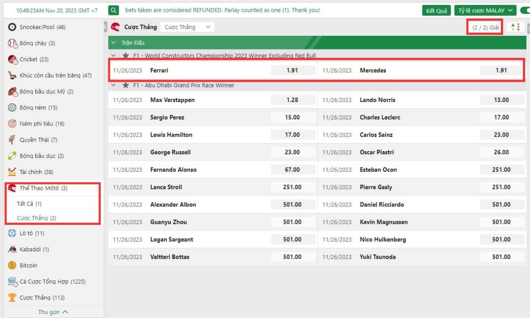This screenshot has width=530, height=318.
Task: Bet on Lance Stroll odds 251.00
Action: 292,187
